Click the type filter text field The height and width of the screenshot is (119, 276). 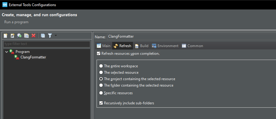tap(46, 44)
